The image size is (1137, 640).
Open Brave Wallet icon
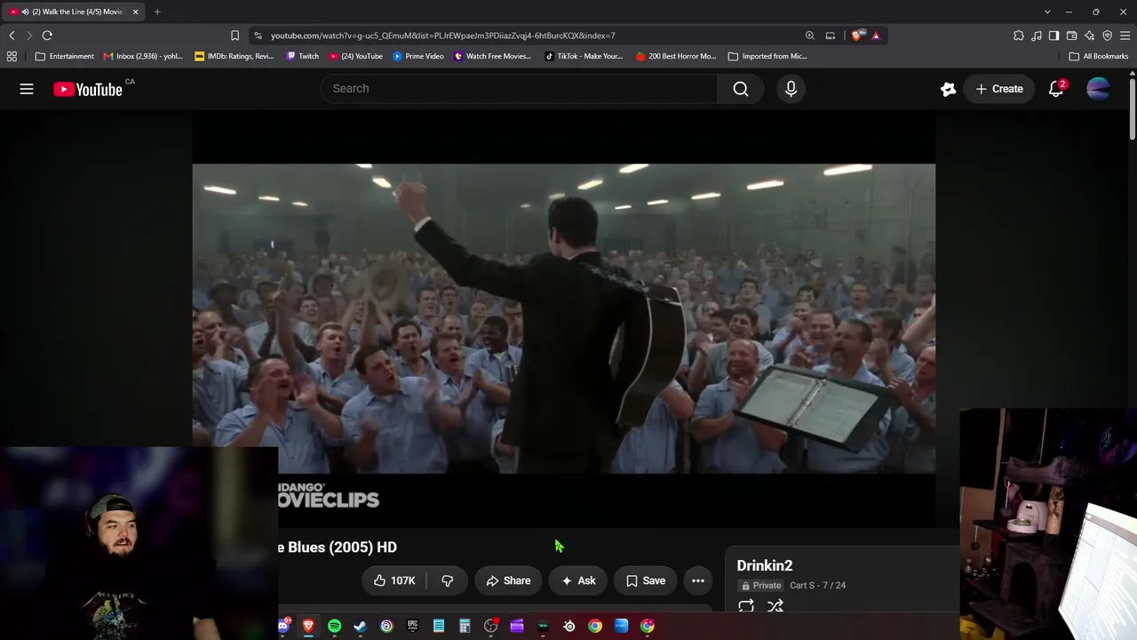[1071, 36]
